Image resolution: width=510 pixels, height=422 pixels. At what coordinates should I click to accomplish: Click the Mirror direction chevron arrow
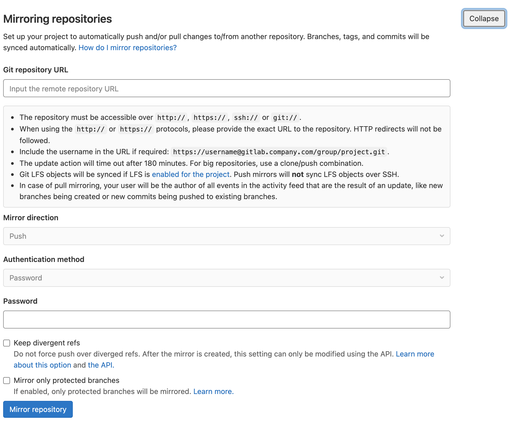tap(442, 236)
